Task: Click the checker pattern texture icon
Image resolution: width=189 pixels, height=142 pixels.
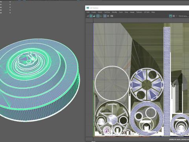Action: click(x=174, y=16)
